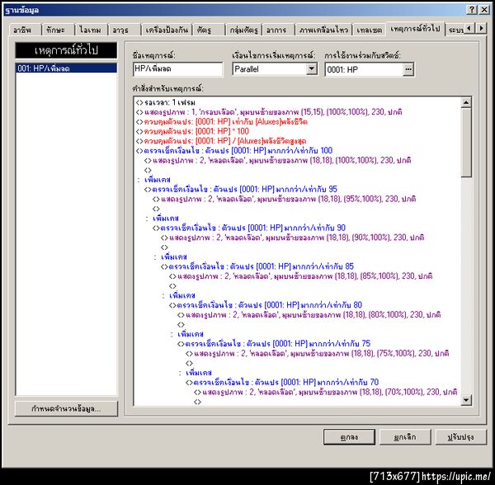The height and width of the screenshot is (485, 495).
Task: Select show picture line with (95%,100%)
Action: [284, 199]
